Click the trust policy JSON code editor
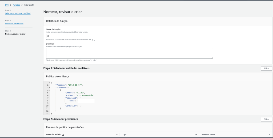Viewport: 273px width, 138px height. point(160,98)
